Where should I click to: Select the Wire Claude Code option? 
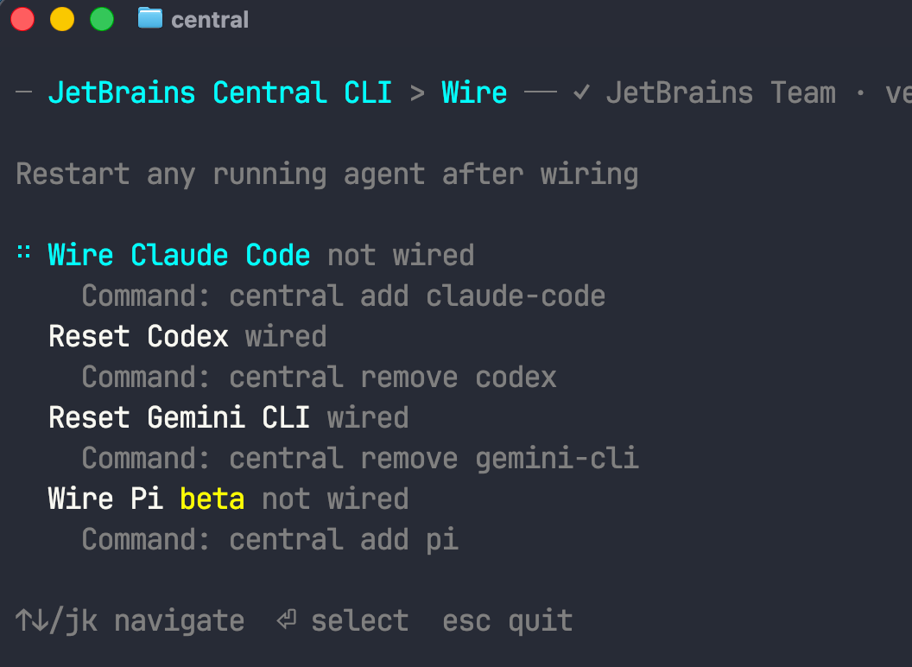[x=179, y=255]
